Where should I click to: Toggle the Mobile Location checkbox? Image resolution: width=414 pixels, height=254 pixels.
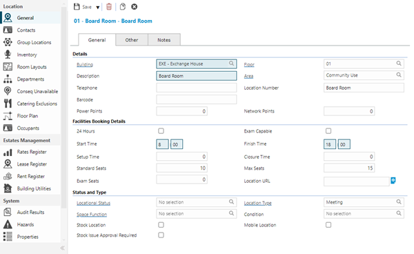[328, 225]
